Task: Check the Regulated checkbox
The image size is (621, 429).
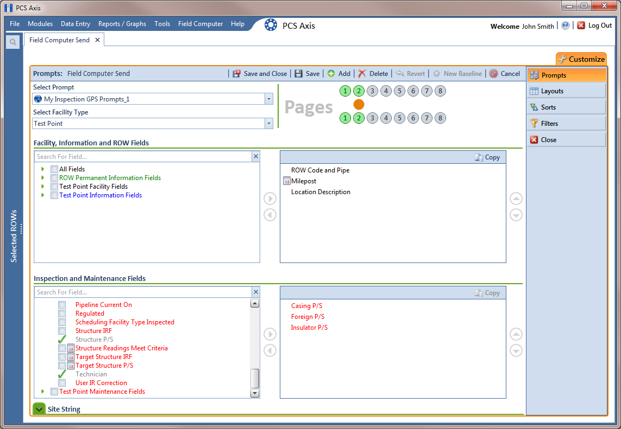Action: [62, 313]
